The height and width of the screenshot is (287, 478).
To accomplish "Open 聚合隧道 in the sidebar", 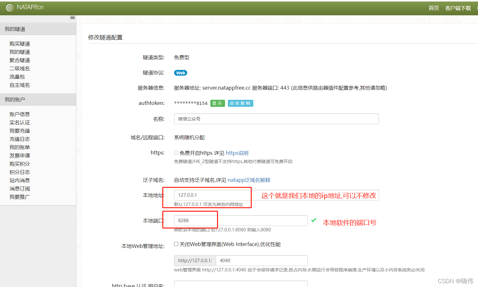I will [20, 60].
